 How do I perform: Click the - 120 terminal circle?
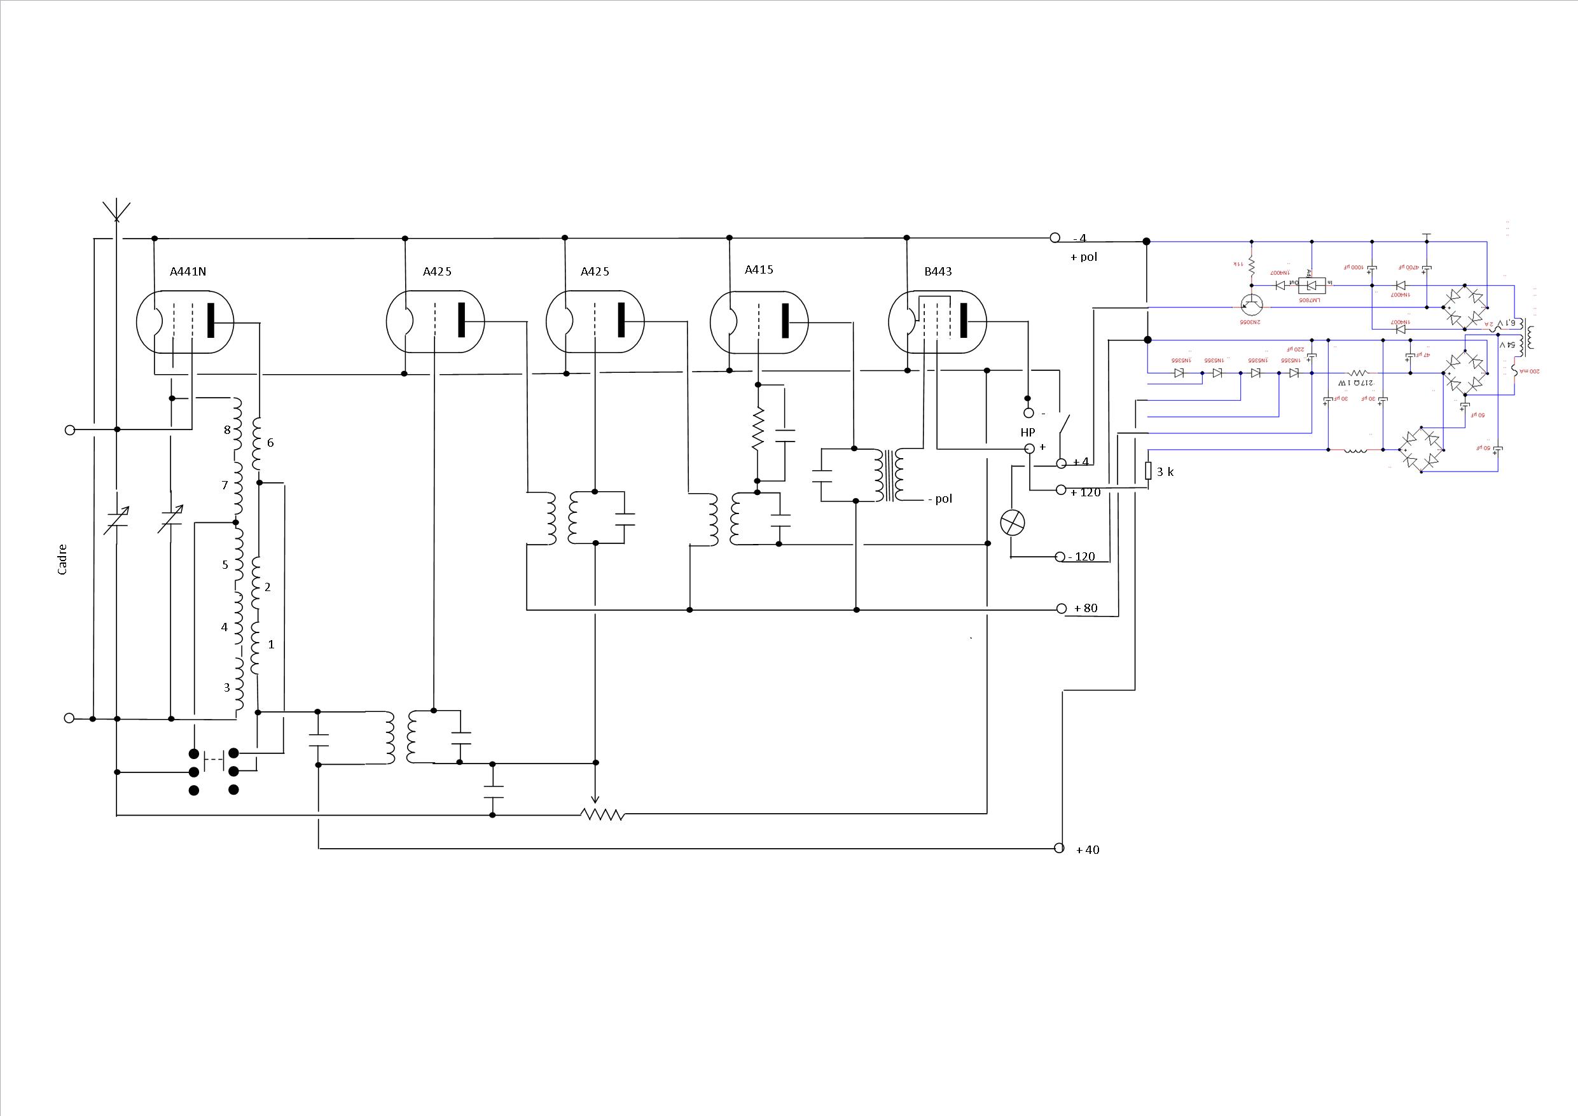[1060, 556]
